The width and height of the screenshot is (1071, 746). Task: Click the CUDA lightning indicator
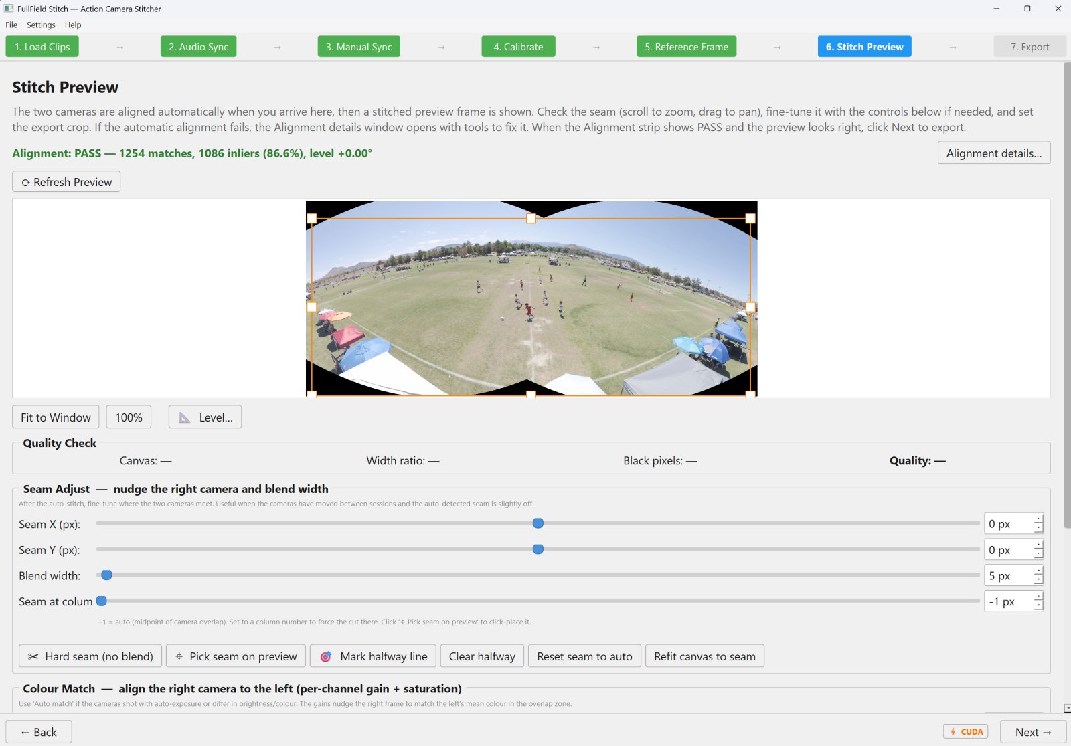[x=966, y=732]
